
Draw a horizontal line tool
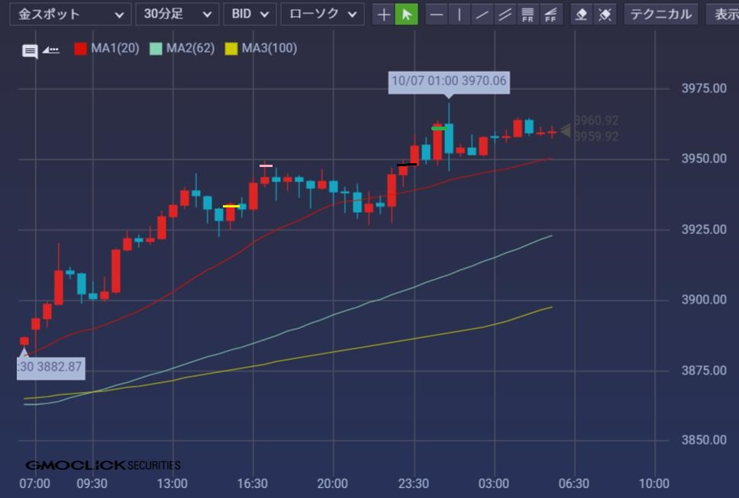tap(436, 14)
